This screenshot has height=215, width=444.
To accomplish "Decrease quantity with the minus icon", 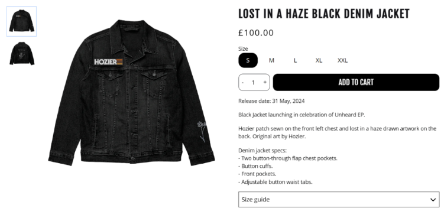I will point(242,82).
